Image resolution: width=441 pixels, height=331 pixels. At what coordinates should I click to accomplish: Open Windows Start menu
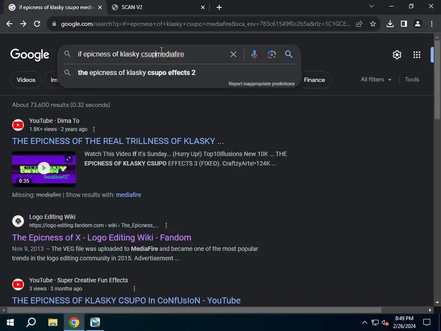coord(10,322)
